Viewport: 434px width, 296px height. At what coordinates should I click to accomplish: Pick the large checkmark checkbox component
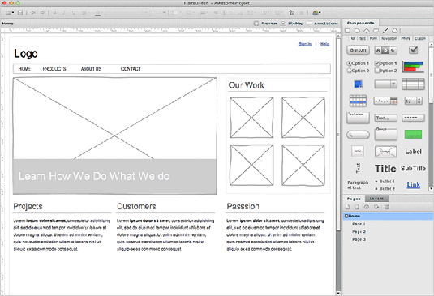(414, 50)
